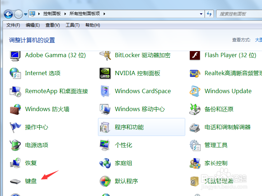Open the Windows 防火墙 link
Screen dimensions: 262x196
coord(47,109)
